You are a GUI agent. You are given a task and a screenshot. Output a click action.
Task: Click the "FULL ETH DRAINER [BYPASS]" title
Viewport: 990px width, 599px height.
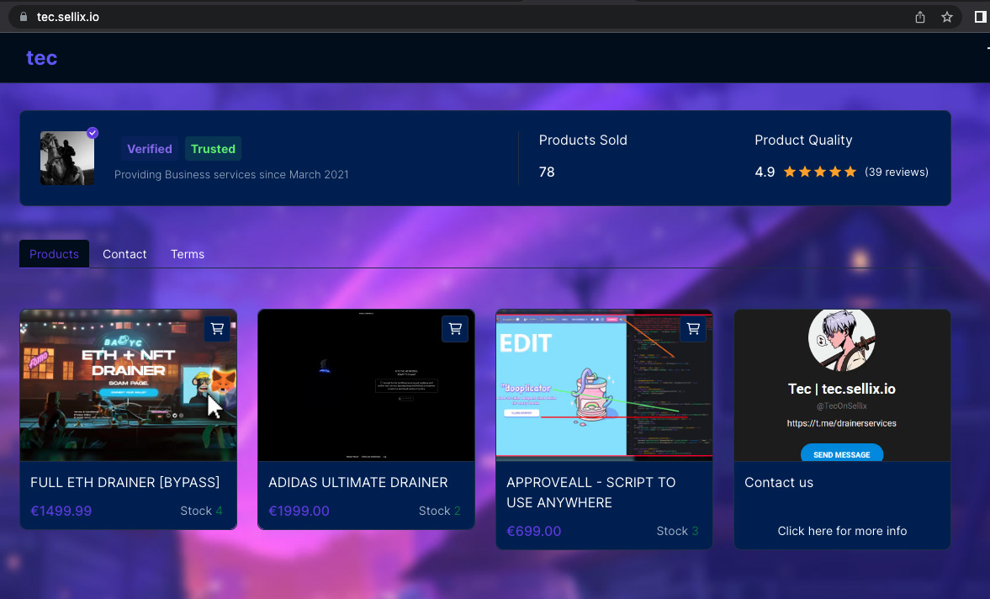tap(125, 482)
